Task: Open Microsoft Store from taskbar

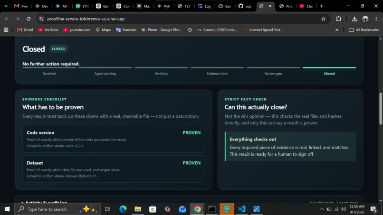Action: click(153, 209)
